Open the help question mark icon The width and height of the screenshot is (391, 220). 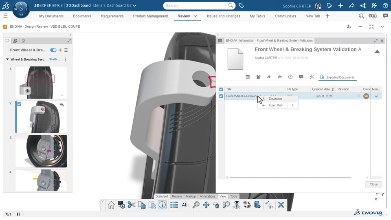click(385, 5)
